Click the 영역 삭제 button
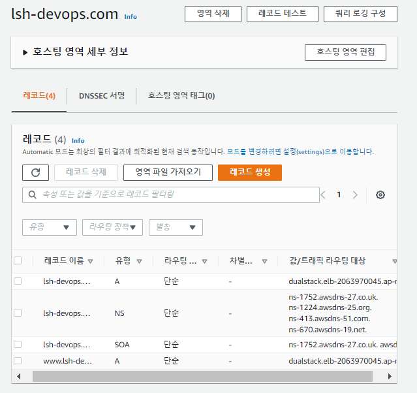 tap(213, 14)
